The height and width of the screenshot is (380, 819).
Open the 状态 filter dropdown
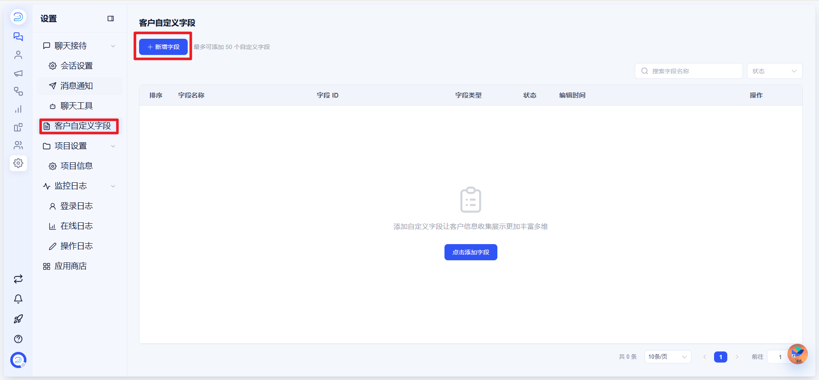774,71
